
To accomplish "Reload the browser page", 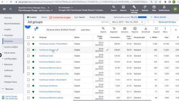I will coord(11,2).
